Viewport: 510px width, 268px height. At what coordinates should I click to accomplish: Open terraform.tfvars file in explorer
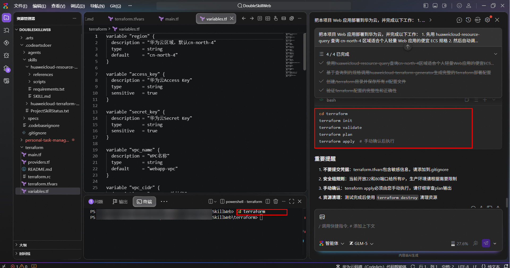[x=42, y=184]
